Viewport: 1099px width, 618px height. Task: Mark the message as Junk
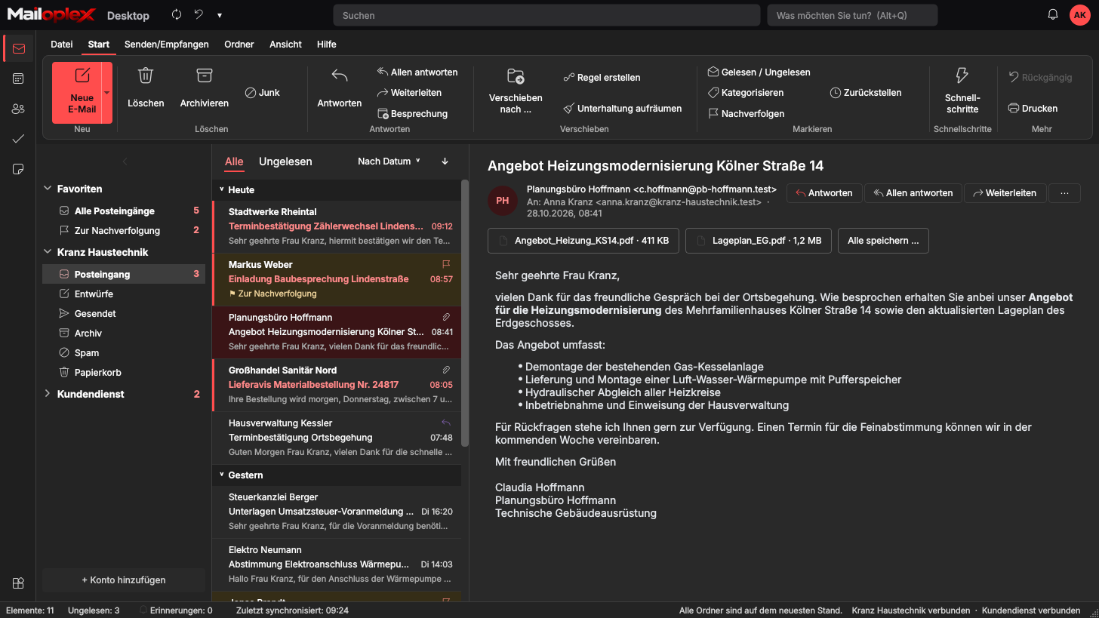[x=263, y=93]
